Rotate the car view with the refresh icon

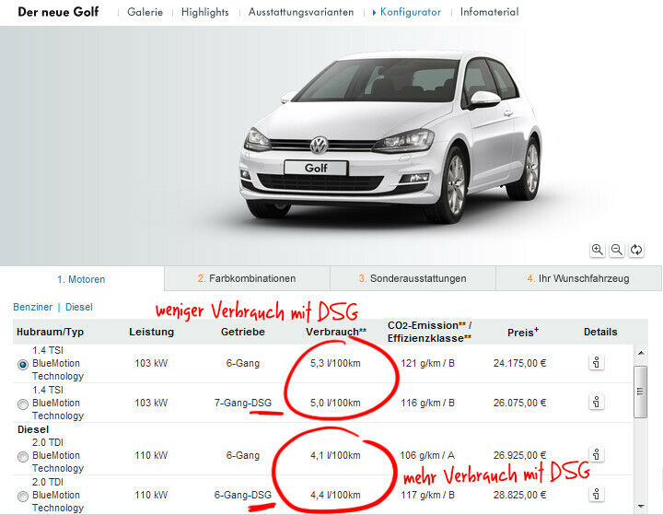point(636,250)
